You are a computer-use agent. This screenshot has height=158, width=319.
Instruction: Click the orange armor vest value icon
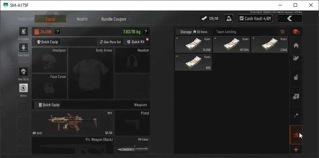[x=36, y=32]
